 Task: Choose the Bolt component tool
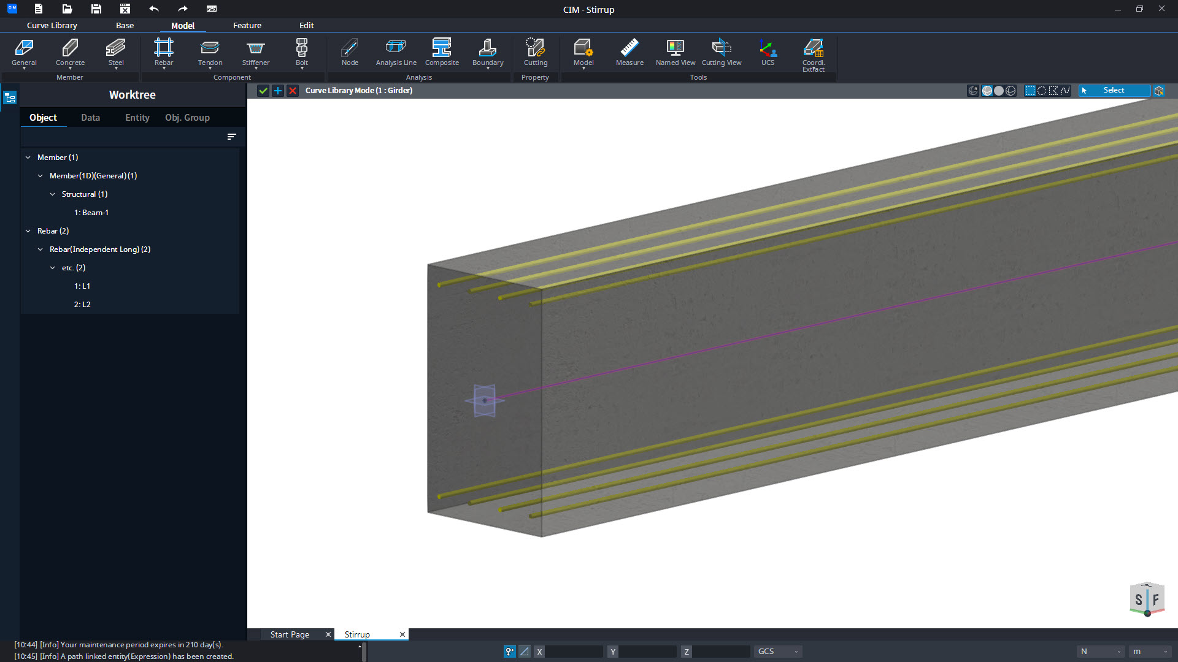pyautogui.click(x=302, y=53)
